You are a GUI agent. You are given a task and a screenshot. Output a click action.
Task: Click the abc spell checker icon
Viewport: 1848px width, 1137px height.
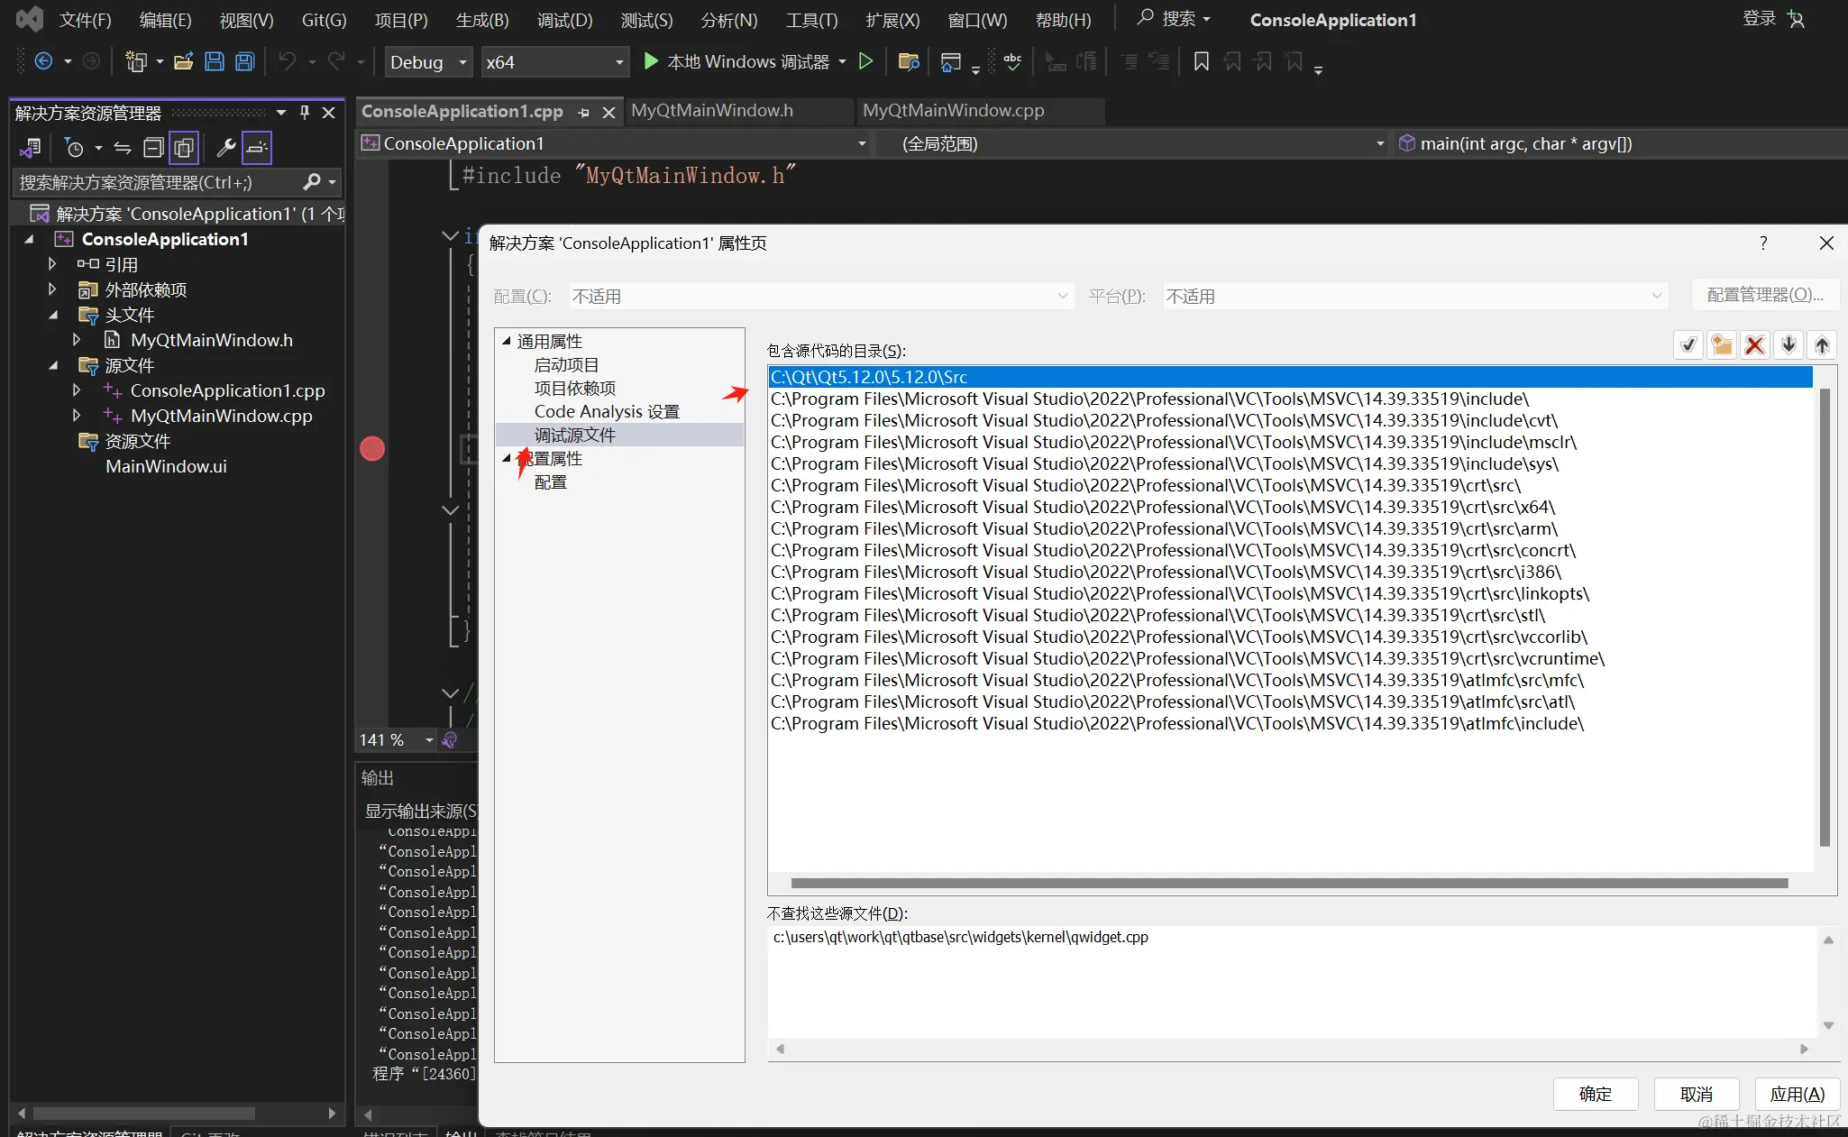pos(1012,61)
